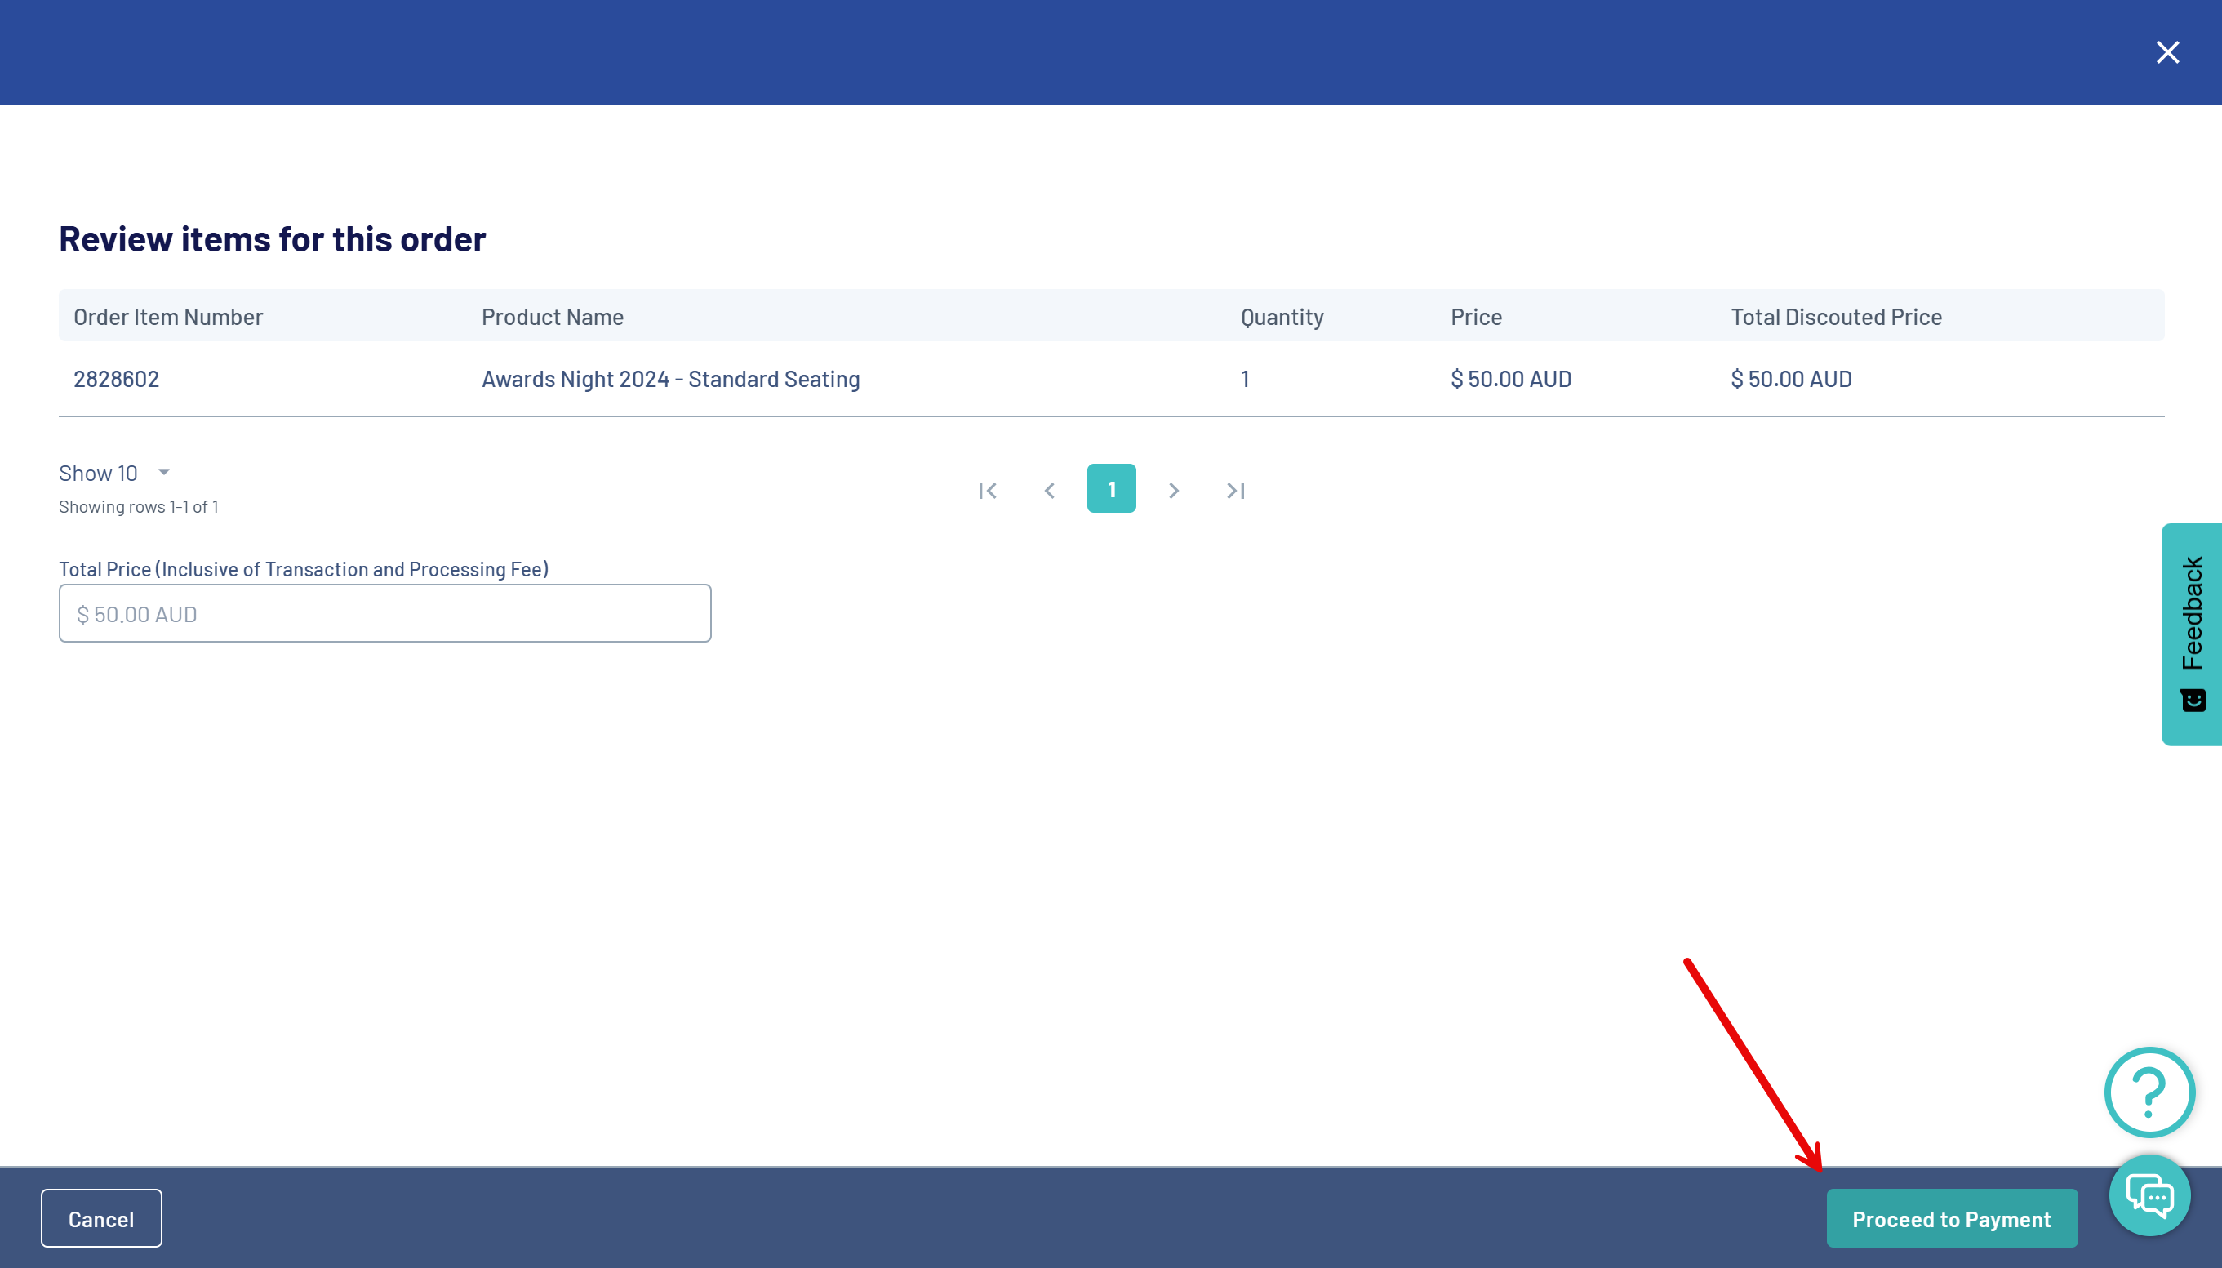Expand the Show 10 rows dropdown
2222x1268 pixels.
click(99, 473)
